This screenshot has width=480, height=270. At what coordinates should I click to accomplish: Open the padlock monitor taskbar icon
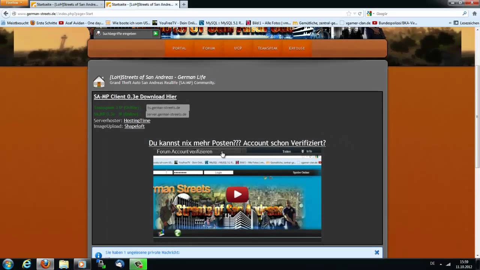tap(101, 264)
